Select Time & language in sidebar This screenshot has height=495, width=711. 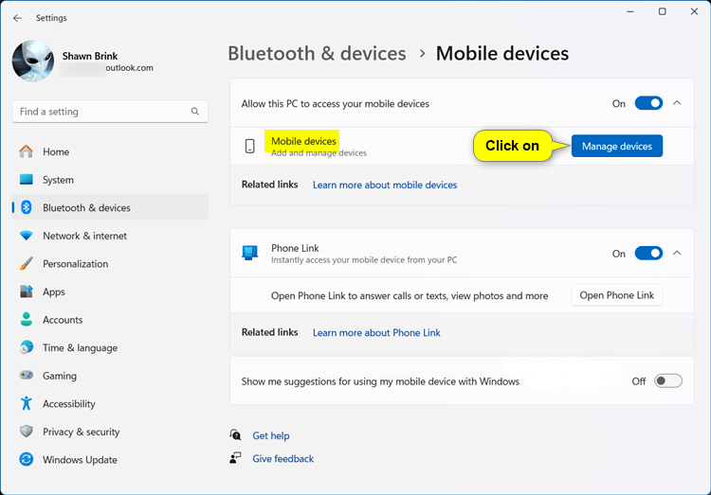tap(80, 348)
